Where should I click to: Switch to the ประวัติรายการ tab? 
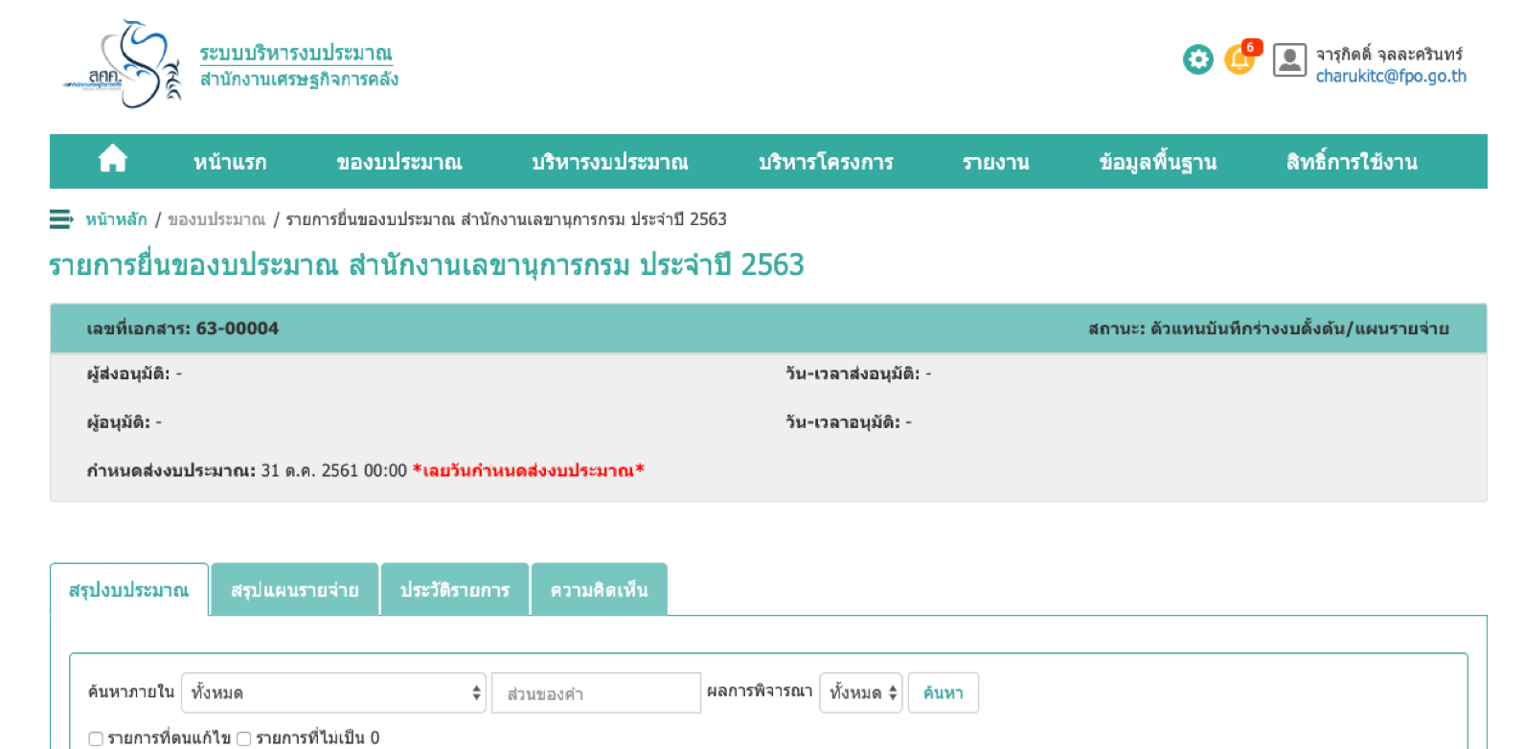coord(455,590)
